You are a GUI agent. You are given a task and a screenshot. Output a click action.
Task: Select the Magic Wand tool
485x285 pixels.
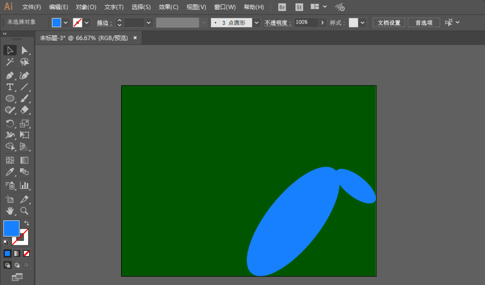point(10,62)
